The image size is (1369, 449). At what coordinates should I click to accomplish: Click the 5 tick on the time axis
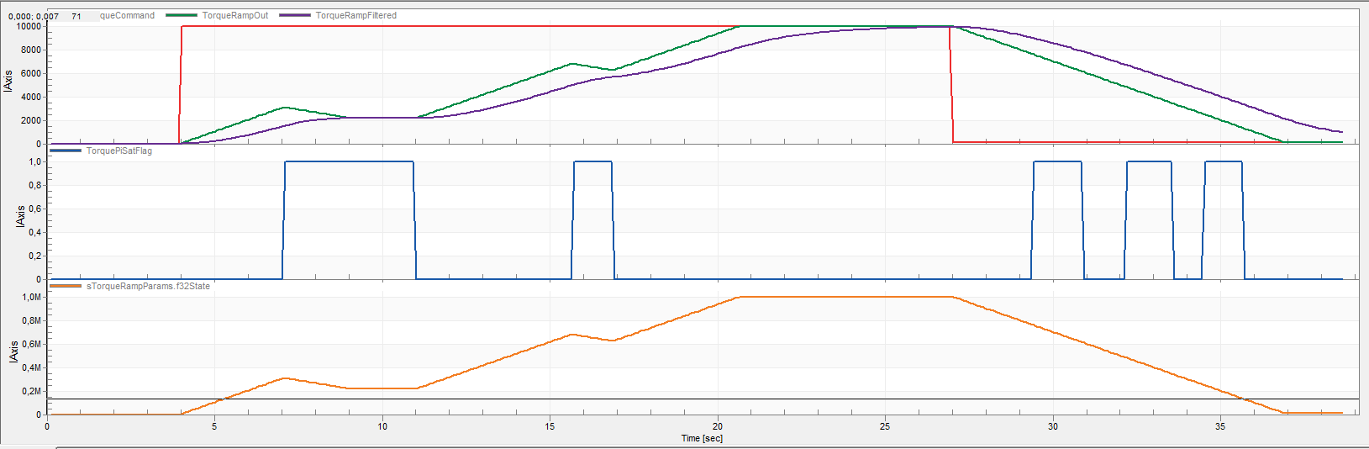[214, 427]
